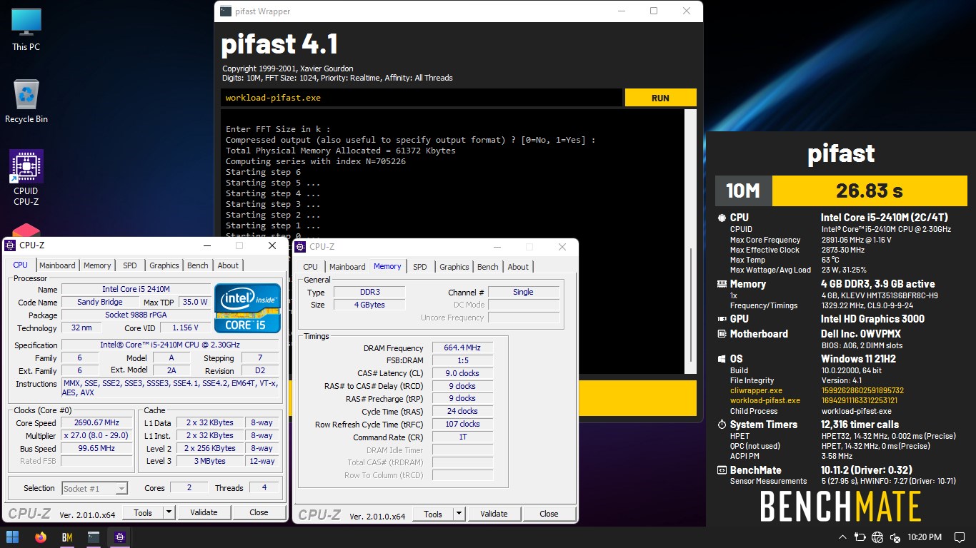Click the Code Name Sandy Bridge field
The width and height of the screenshot is (976, 548).
(x=100, y=302)
